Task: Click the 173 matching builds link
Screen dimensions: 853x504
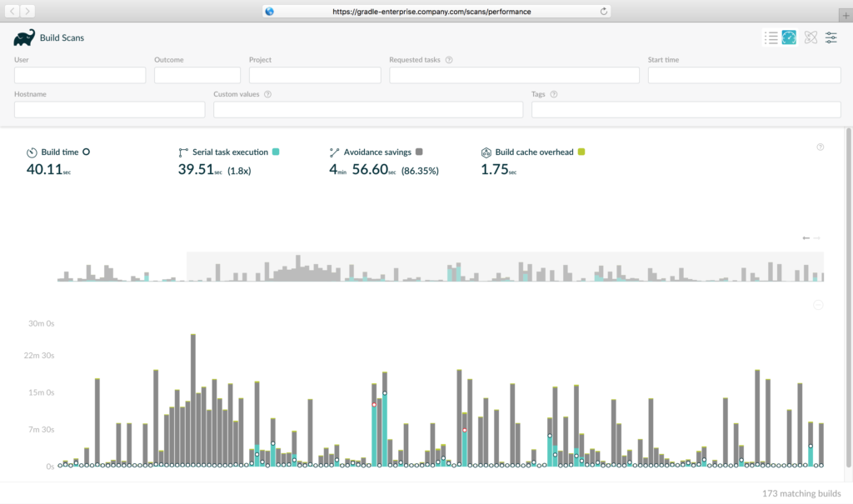Action: coord(800,493)
